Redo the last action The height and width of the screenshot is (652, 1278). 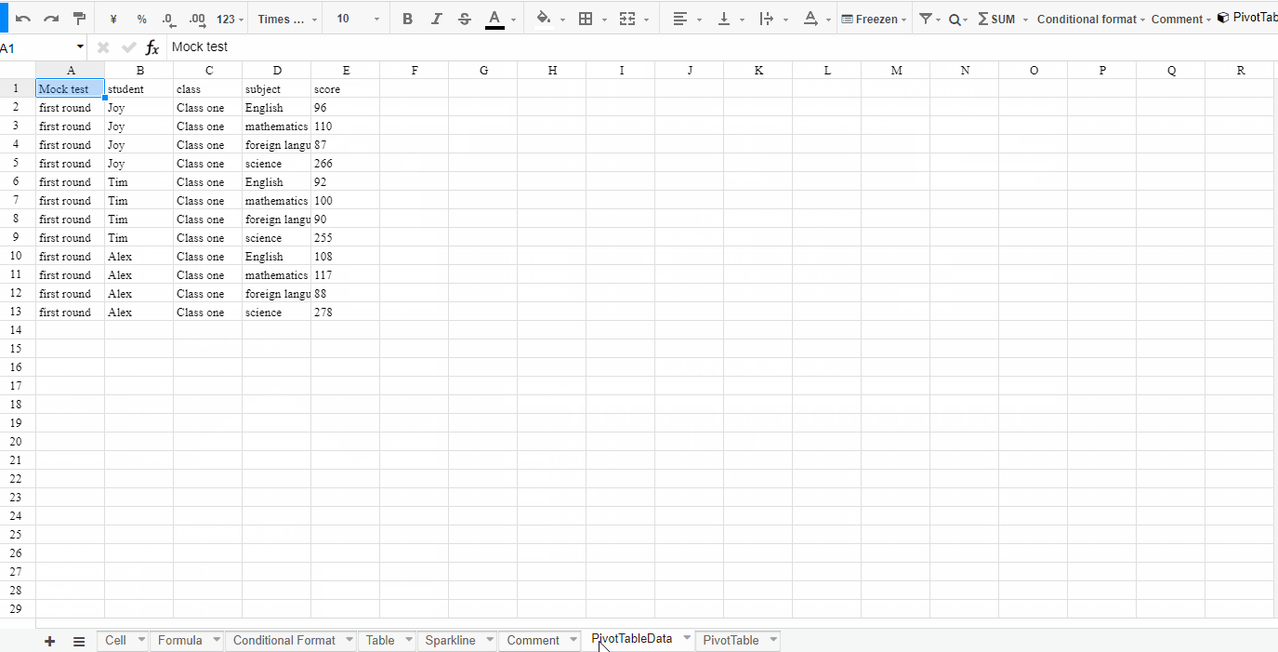51,19
